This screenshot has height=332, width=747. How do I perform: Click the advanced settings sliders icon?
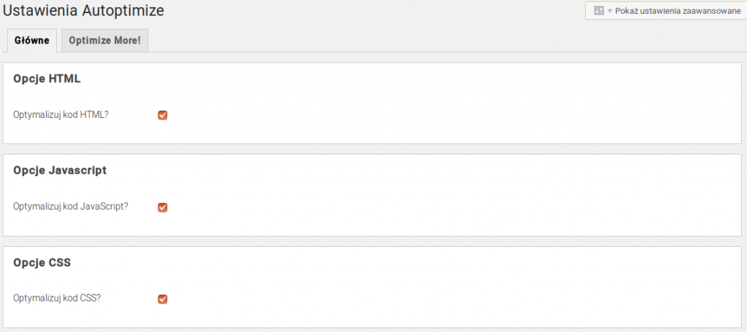[599, 10]
